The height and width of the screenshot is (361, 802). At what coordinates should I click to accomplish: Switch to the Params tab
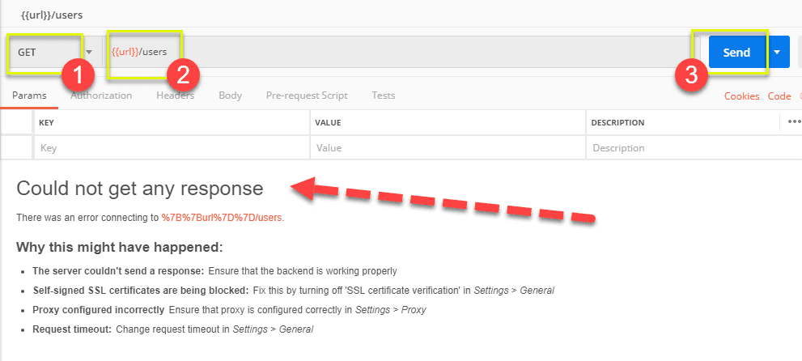pyautogui.click(x=29, y=96)
